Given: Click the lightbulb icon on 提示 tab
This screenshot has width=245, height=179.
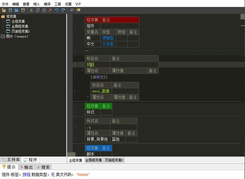Looking at the screenshot, I should click(4, 167).
